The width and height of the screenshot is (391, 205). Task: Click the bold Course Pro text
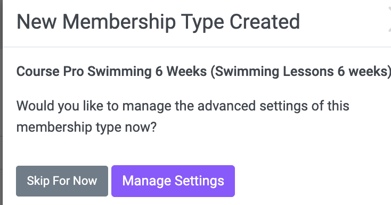pos(50,72)
